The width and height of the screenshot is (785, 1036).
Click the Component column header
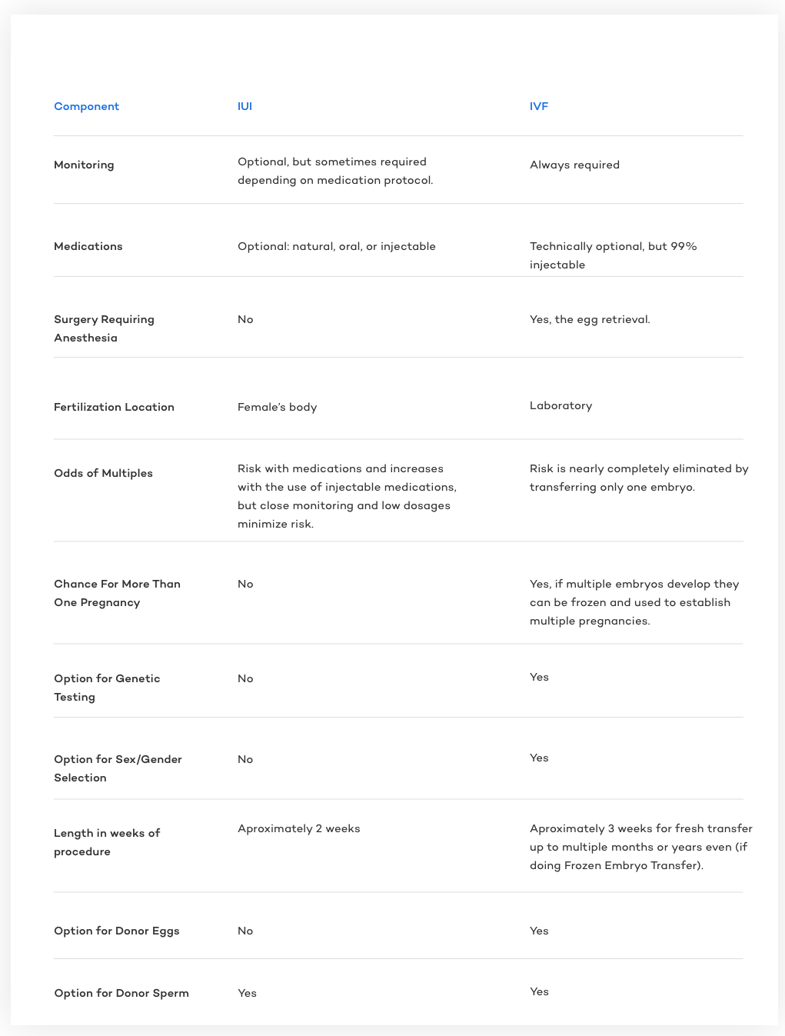86,106
